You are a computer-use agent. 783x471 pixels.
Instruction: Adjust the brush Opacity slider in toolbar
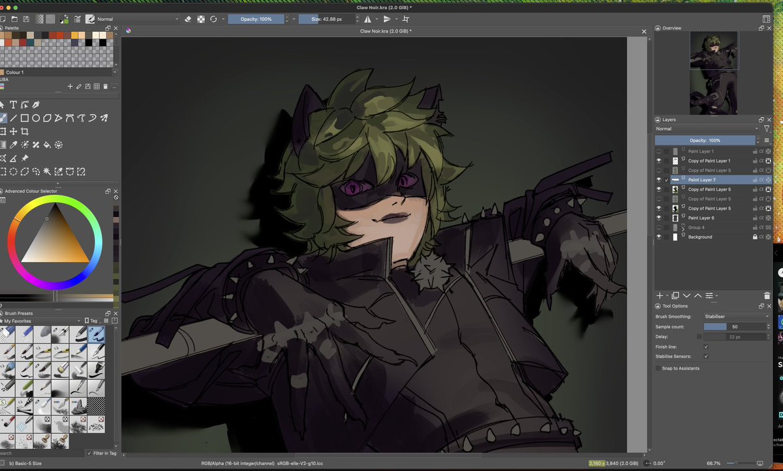coord(256,19)
